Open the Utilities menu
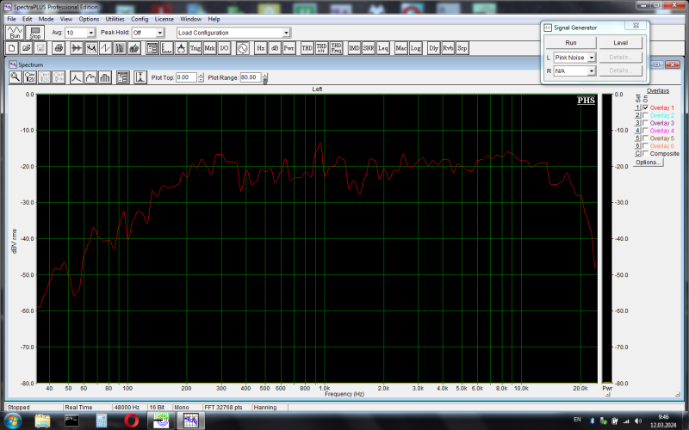Viewport: 689px width, 430px height. point(115,19)
